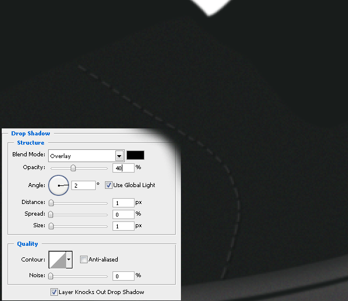Click the Drop Shadow heading text
Viewport: 348px width, 301px height.
31,134
